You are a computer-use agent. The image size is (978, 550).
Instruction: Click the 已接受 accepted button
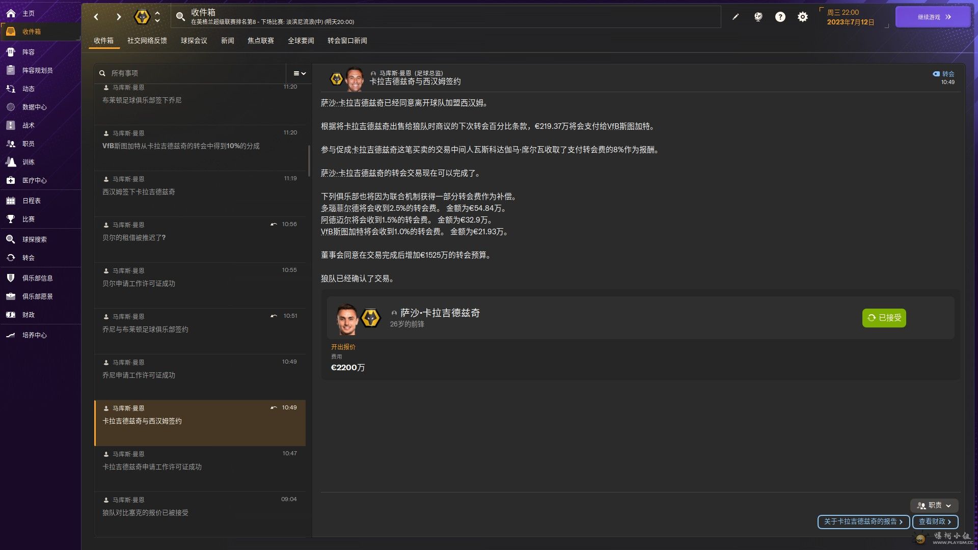pos(884,318)
